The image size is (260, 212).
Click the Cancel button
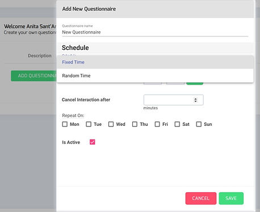(x=201, y=198)
